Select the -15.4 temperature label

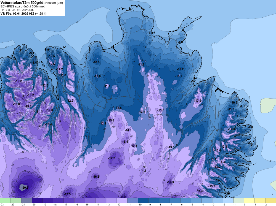pyautogui.click(x=125, y=142)
